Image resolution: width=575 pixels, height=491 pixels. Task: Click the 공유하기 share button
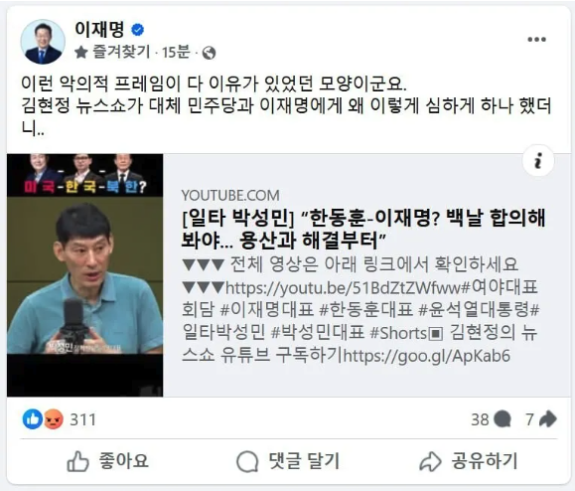[469, 461]
